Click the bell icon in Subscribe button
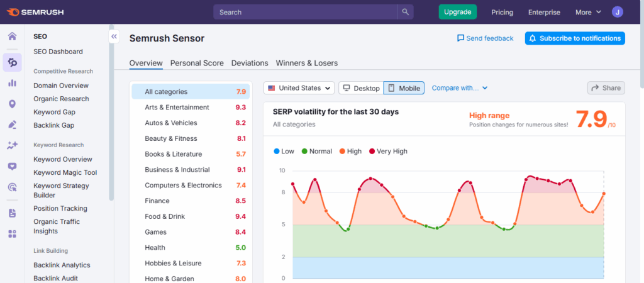Screen dimensions: 644x283 tap(533, 38)
